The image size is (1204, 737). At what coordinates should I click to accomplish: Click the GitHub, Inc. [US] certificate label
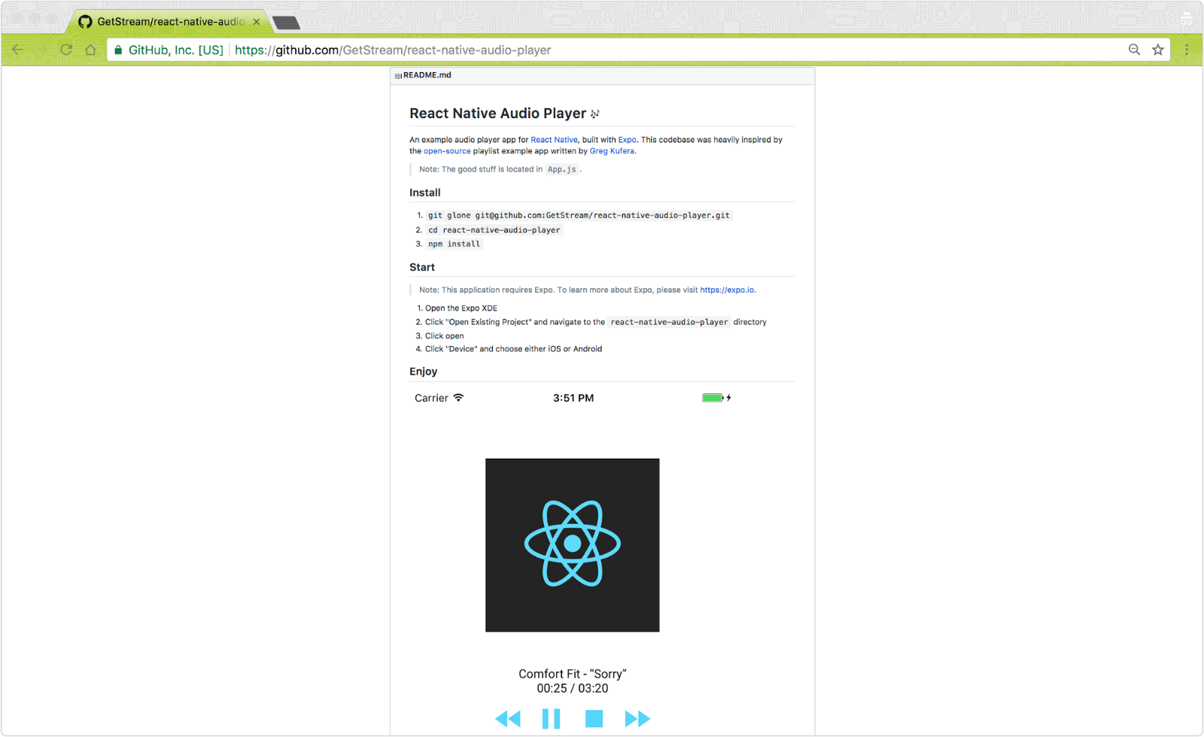pyautogui.click(x=176, y=50)
